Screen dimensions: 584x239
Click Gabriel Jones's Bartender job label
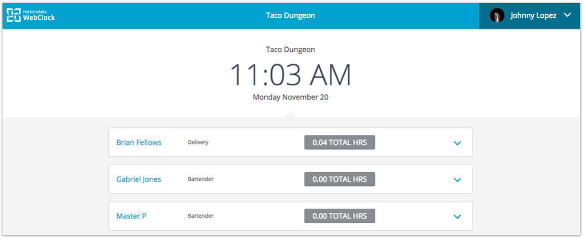[x=201, y=179]
